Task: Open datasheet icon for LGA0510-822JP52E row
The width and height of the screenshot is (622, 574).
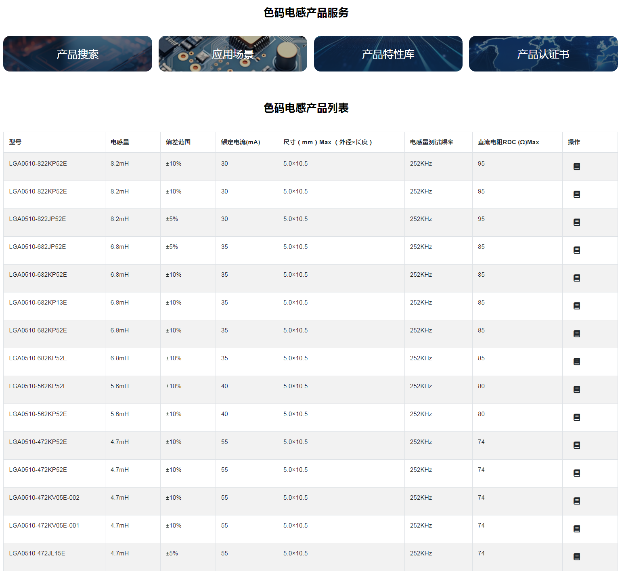Action: (x=576, y=222)
